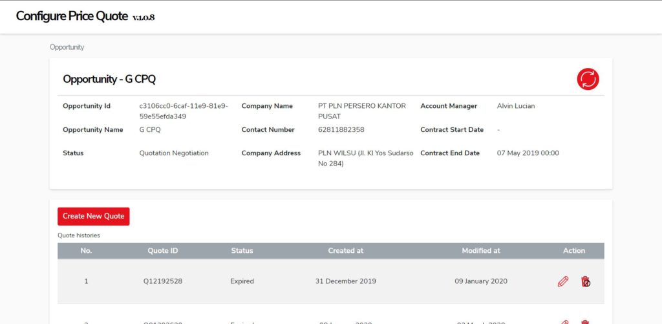Image resolution: width=662 pixels, height=324 pixels.
Task: Click the Created at column header
Action: click(x=345, y=250)
